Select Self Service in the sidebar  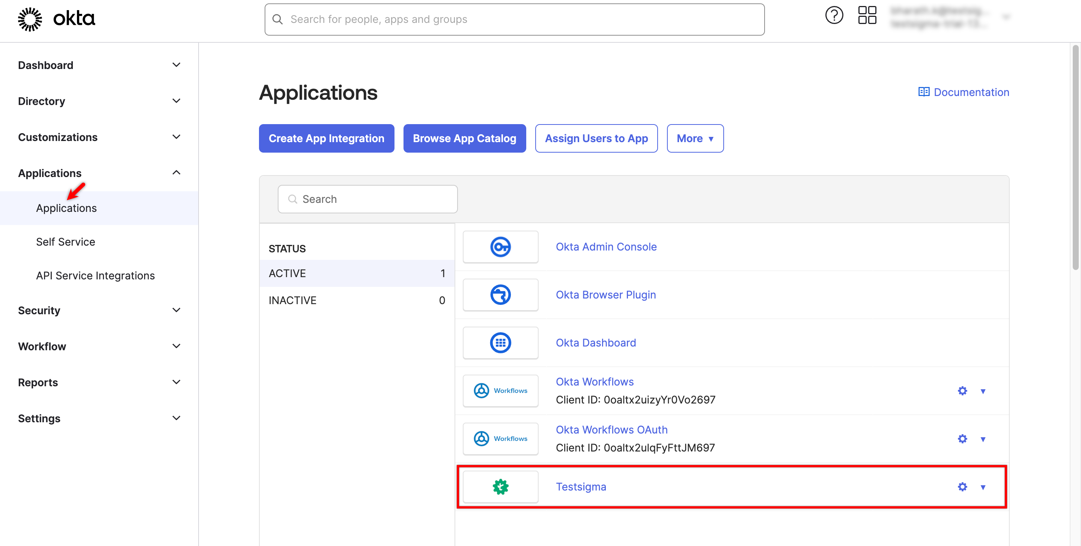pos(65,241)
